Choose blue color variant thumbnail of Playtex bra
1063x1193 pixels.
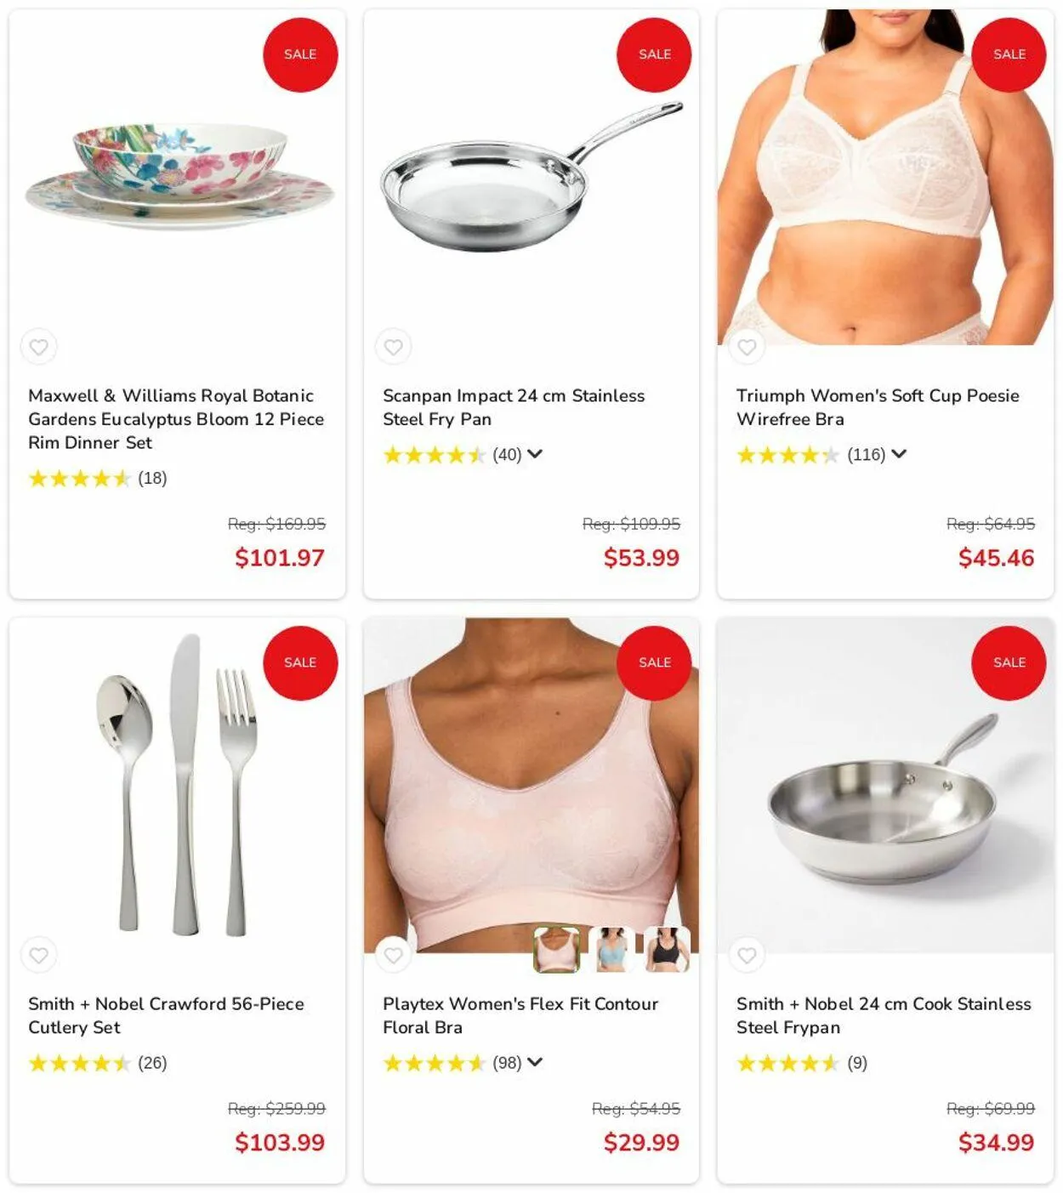tap(611, 949)
